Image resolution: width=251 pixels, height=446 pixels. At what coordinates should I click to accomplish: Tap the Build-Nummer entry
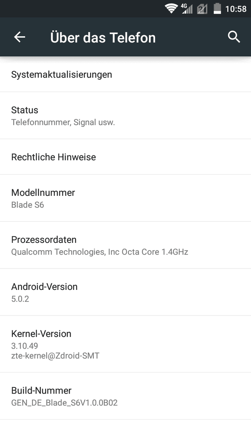coord(125,396)
